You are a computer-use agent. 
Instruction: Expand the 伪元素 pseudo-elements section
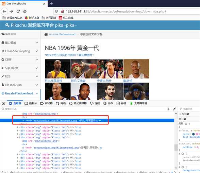coord(180,114)
